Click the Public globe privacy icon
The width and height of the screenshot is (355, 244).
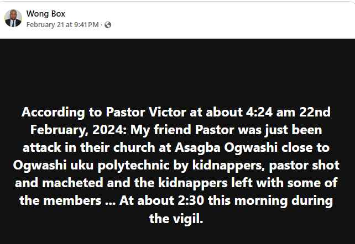pos(108,25)
